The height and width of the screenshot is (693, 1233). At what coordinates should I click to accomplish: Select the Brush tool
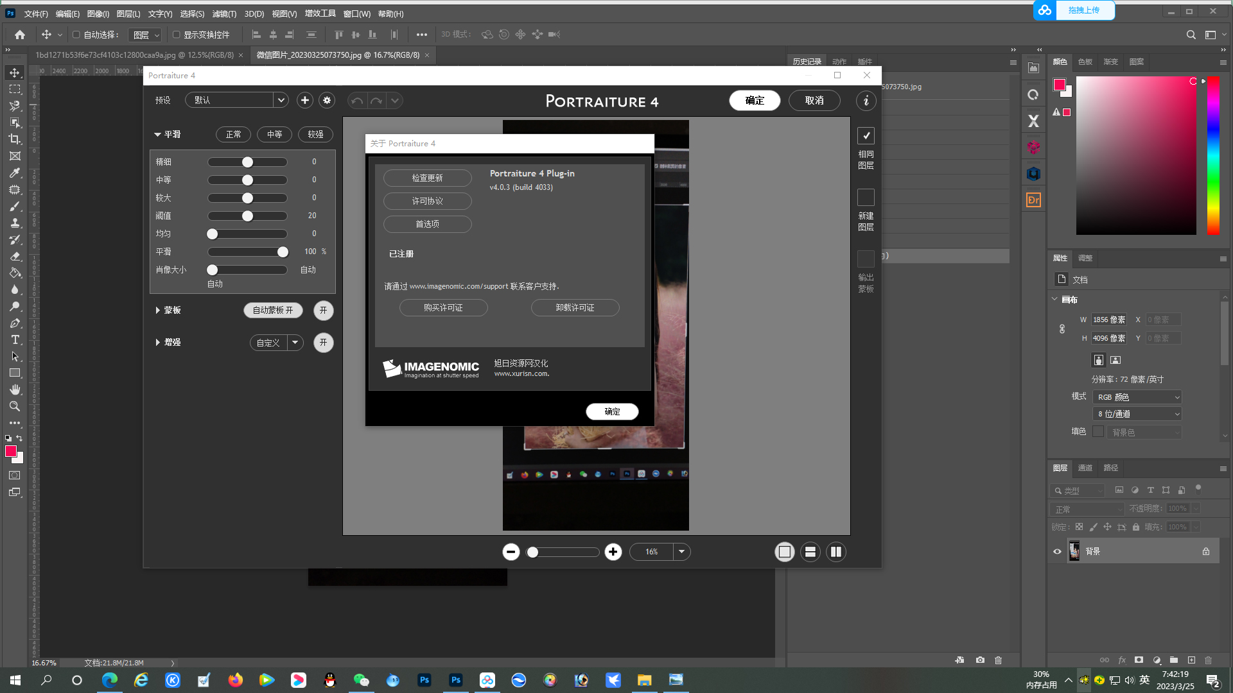[15, 206]
